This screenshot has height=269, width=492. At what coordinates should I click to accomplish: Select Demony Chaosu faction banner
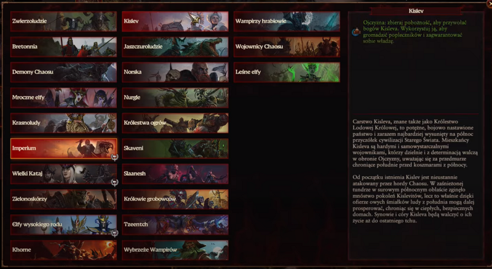(x=64, y=72)
